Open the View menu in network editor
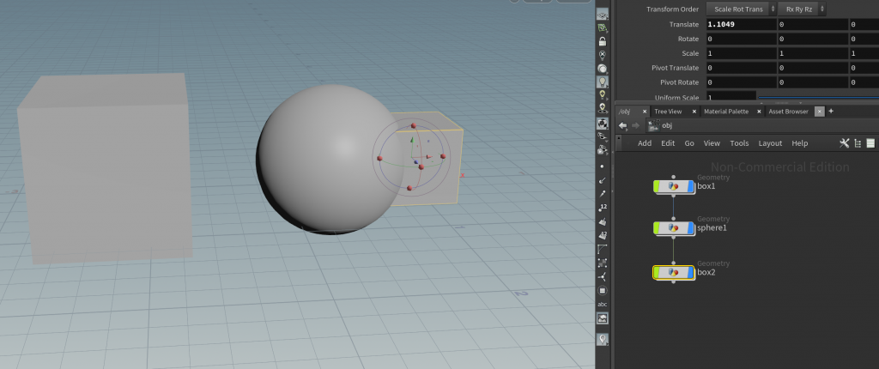 tap(712, 143)
